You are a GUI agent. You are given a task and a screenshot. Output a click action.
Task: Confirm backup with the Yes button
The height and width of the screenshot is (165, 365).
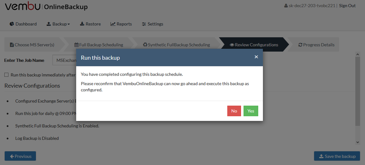coord(251,111)
